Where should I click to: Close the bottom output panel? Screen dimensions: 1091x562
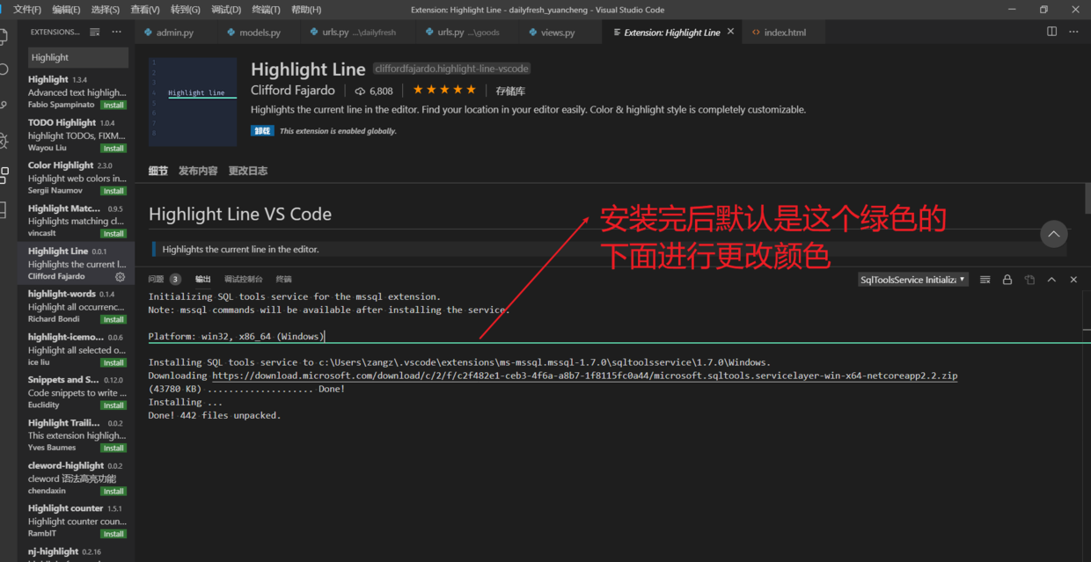click(x=1073, y=280)
